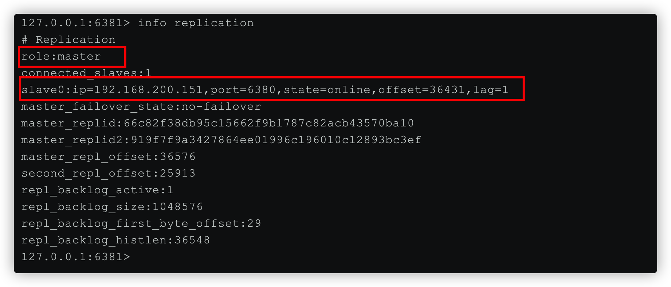Click the master_repl_offset:36576 line

[x=108, y=157]
